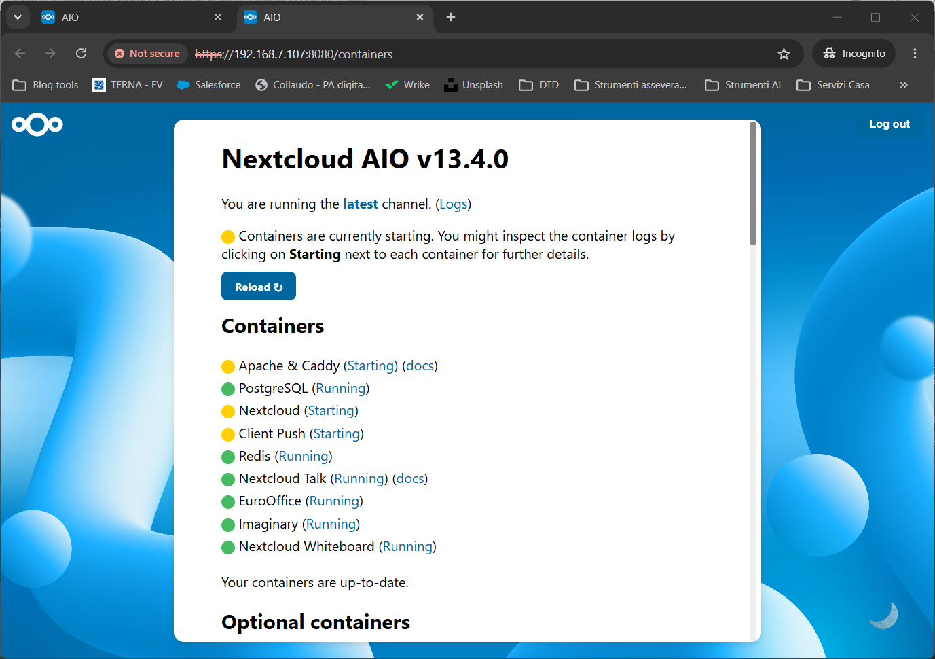Click the page vertical scrollbar thumb

click(753, 183)
